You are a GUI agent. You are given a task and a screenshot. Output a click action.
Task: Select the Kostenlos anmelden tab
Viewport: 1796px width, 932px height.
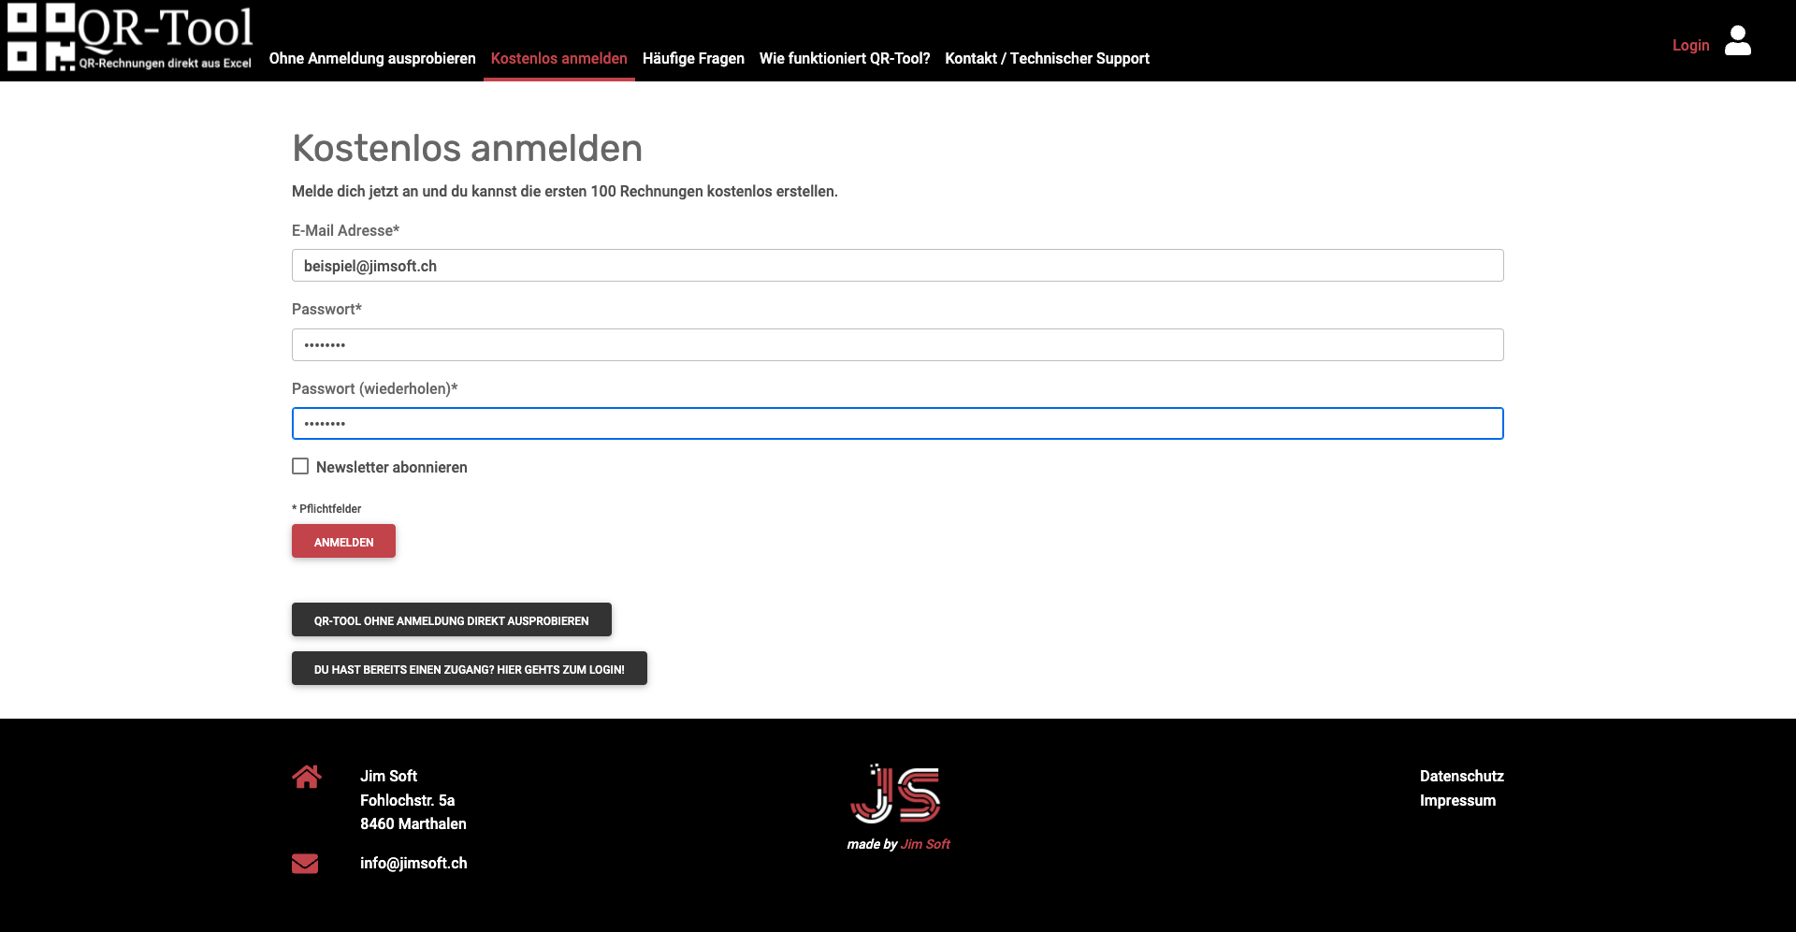coord(558,58)
